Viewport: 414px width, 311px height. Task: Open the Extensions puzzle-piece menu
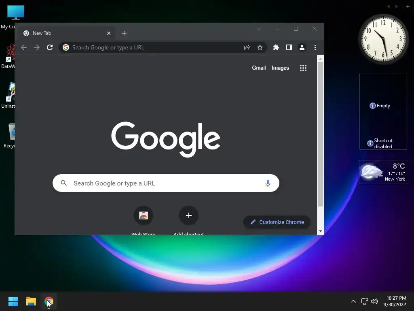coord(276,47)
